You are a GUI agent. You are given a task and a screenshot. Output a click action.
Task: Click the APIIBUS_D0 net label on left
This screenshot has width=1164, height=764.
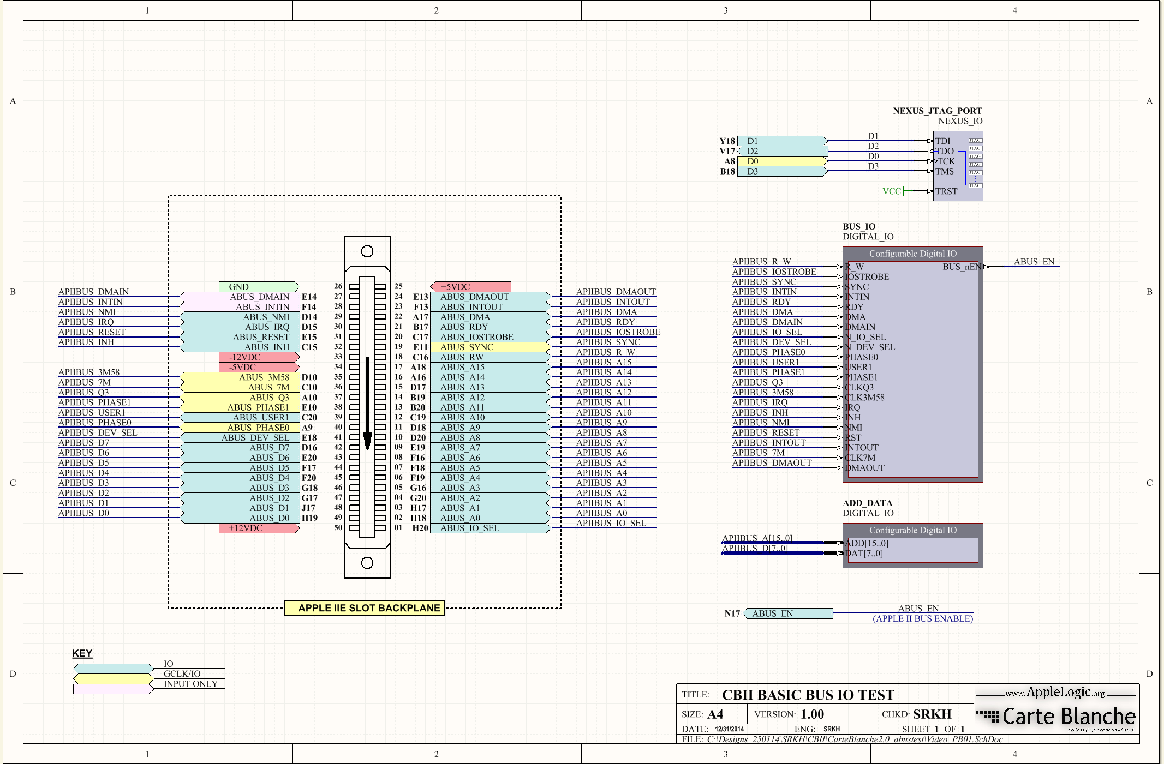point(83,513)
